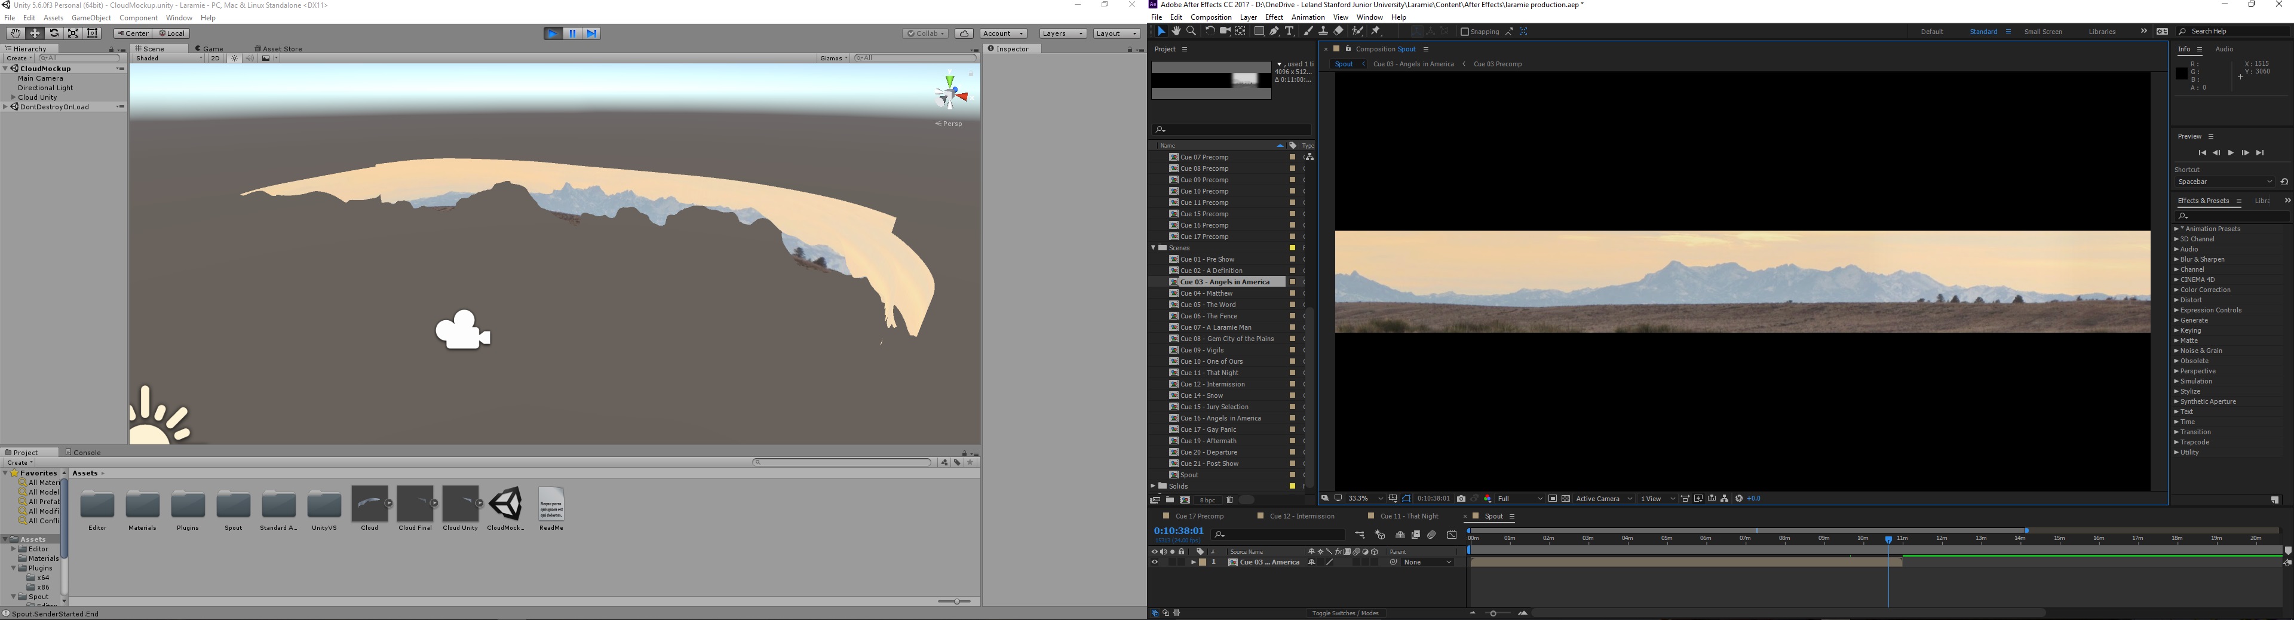2294x620 pixels.
Task: Click the Center pivot button
Action: pyautogui.click(x=133, y=34)
